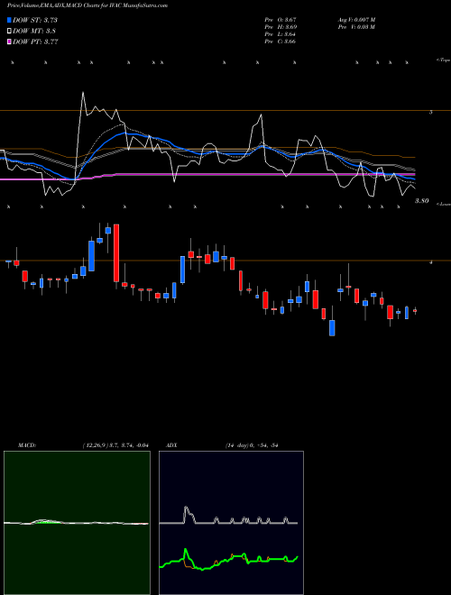451x595 pixels.
Task: Select the 'DOW PT: 3.77' legend text
Action: pos(35,41)
